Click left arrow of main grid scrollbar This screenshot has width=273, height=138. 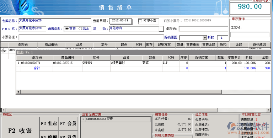click(x=4, y=110)
